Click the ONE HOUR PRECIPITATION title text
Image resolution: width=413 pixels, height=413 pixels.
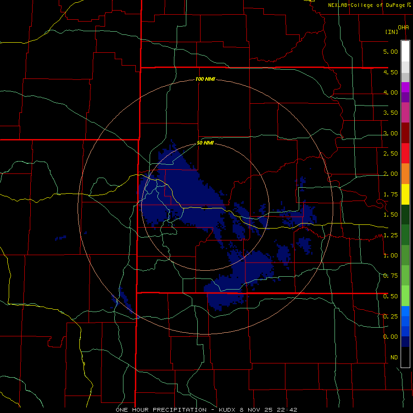pos(161,410)
